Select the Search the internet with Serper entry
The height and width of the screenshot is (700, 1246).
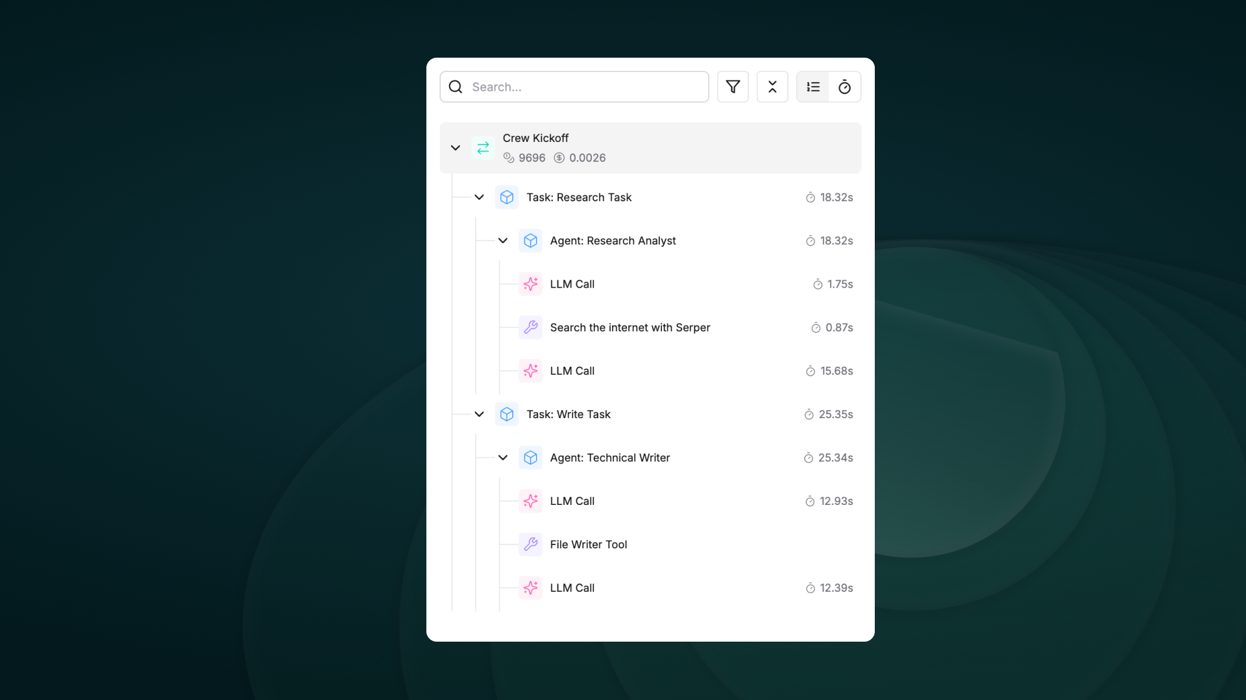(629, 327)
